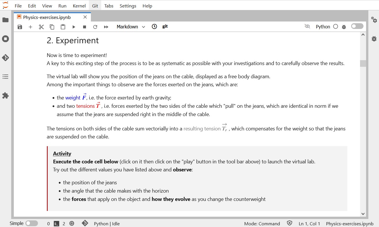Follow the blue weight hyperlink
The image size is (379, 227).
click(73, 97)
